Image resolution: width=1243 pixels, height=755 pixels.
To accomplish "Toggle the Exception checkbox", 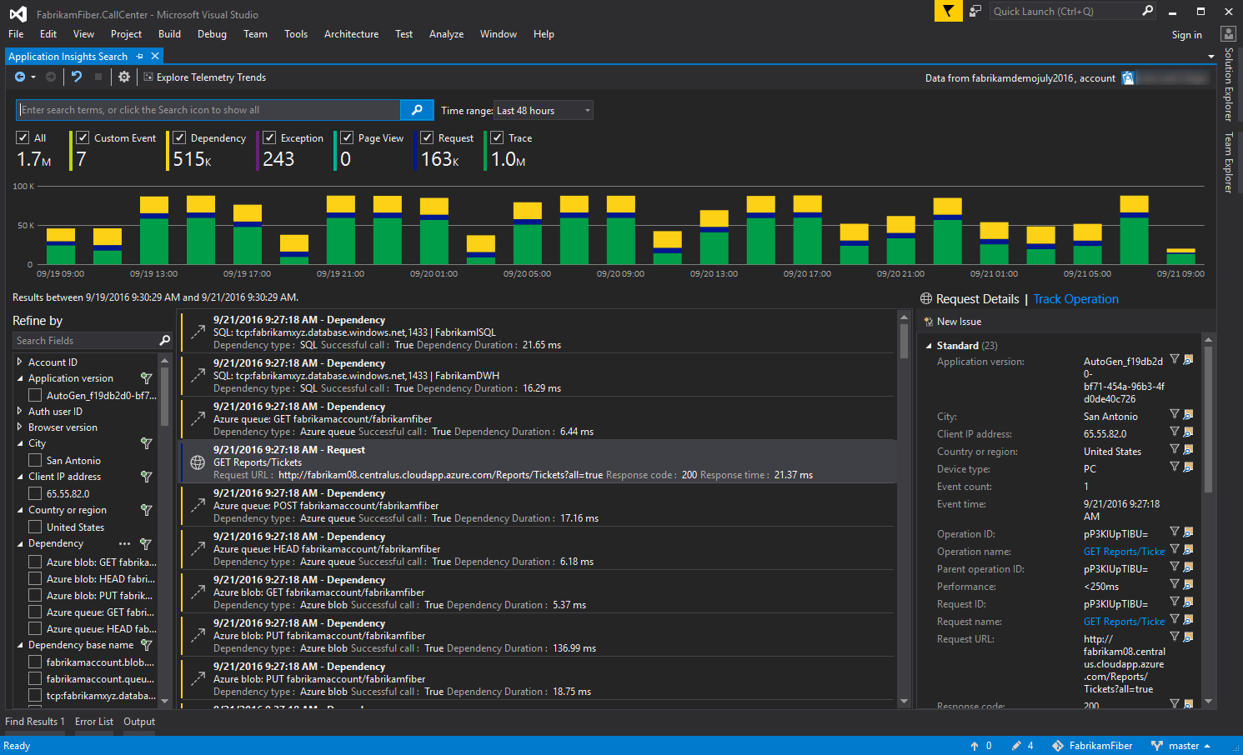I will pos(269,137).
